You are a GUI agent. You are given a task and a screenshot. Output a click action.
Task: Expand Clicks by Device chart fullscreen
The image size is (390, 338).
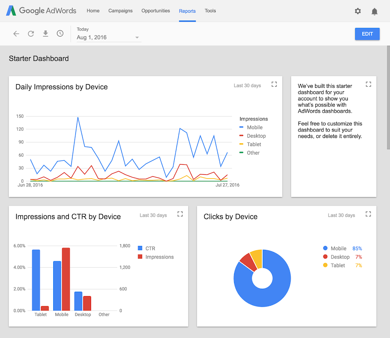click(x=368, y=214)
